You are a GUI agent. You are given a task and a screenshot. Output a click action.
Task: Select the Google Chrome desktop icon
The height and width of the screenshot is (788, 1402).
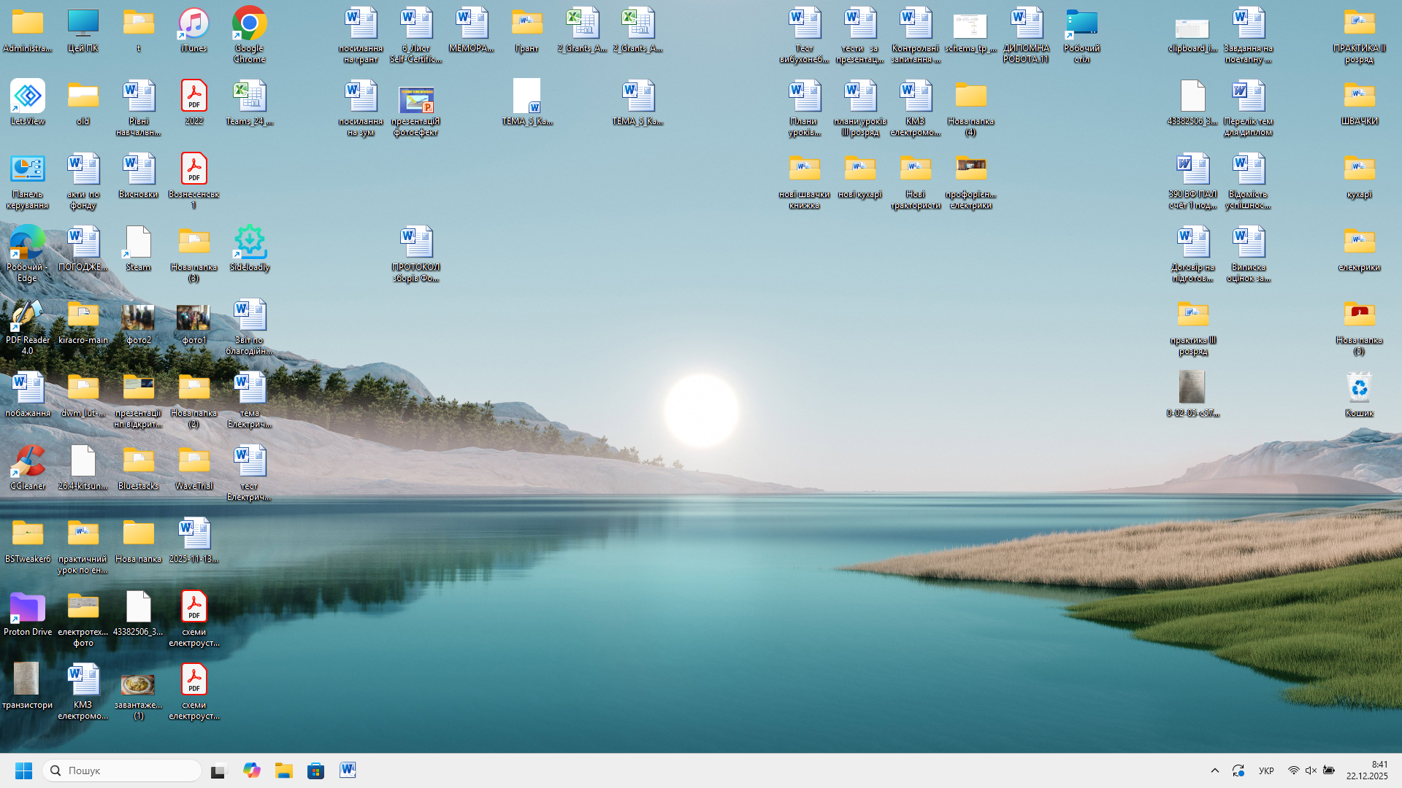(x=249, y=25)
